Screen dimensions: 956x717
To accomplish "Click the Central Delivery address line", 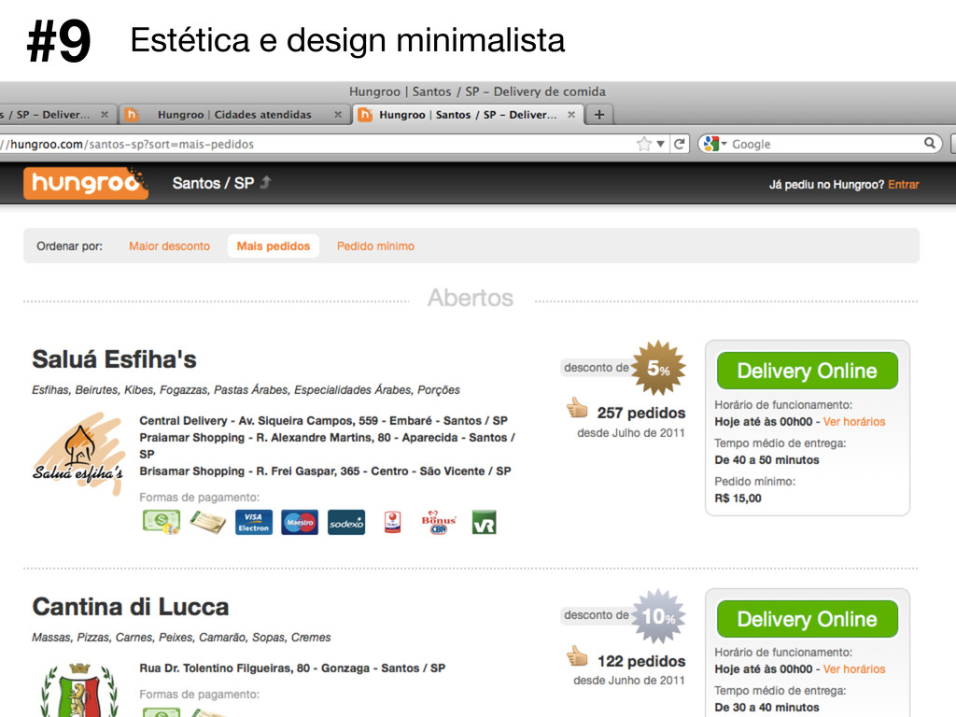I will point(323,421).
